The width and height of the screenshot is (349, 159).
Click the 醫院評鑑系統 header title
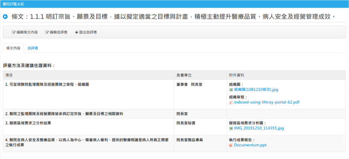[x=13, y=4]
